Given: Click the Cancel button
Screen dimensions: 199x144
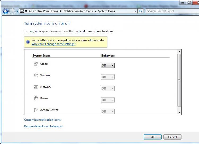Looking at the screenshot, I should 172,137.
